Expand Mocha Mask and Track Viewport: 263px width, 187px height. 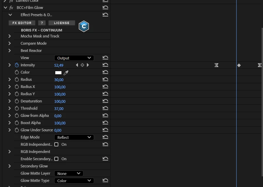(10, 36)
